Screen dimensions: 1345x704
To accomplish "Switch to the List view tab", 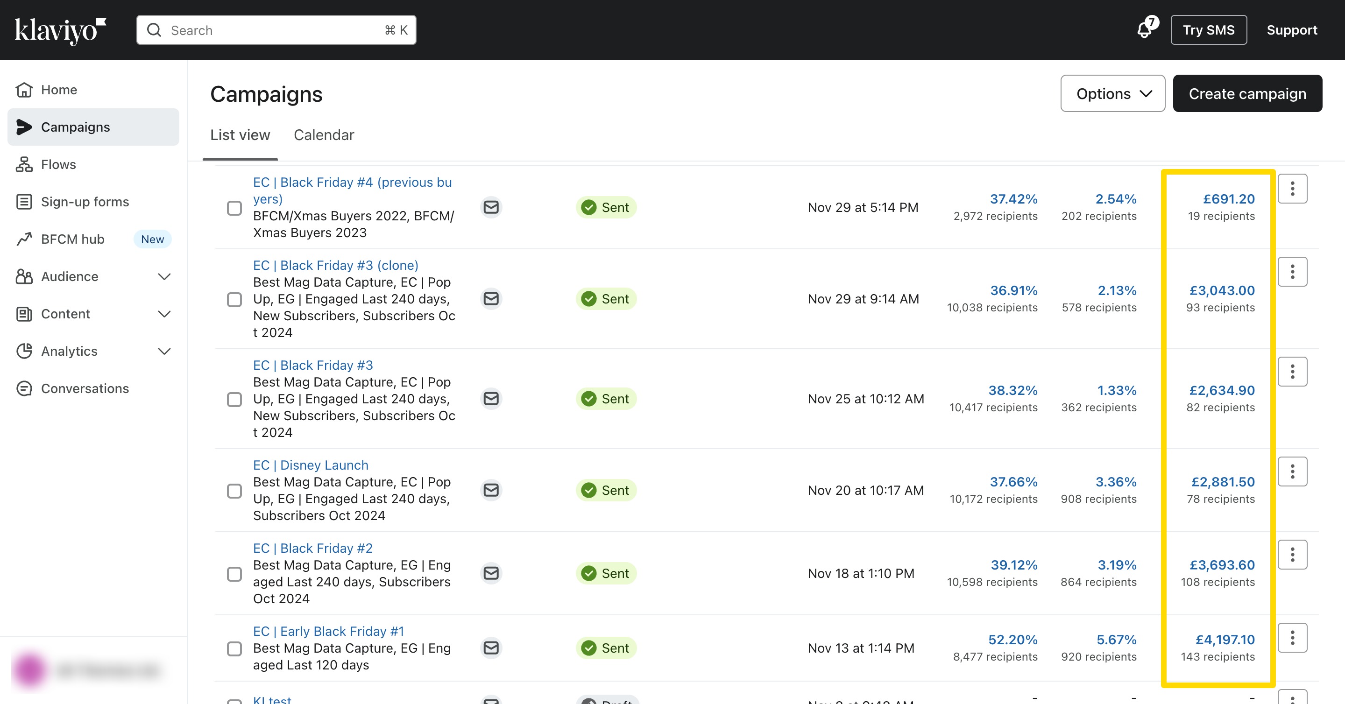I will pos(240,134).
